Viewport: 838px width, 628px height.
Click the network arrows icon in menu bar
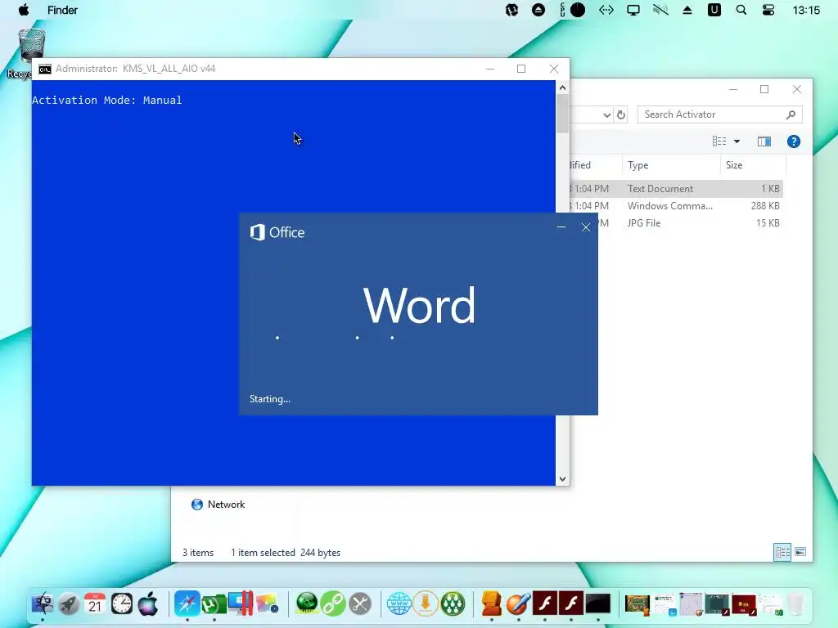click(x=606, y=10)
